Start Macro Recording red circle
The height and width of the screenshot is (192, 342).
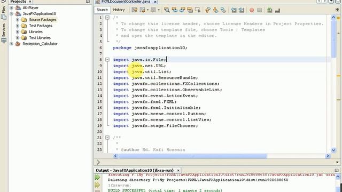click(x=252, y=10)
